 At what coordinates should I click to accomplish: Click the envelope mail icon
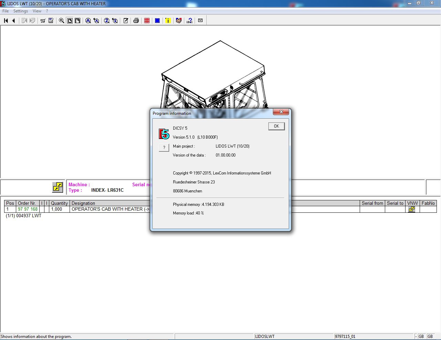[x=200, y=20]
